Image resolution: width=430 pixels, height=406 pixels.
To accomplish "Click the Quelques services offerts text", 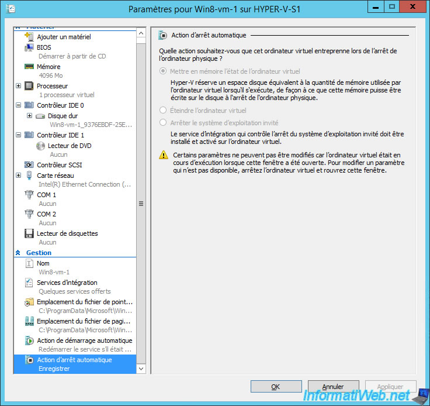I will [x=75, y=291].
